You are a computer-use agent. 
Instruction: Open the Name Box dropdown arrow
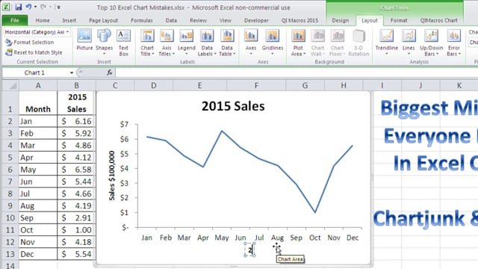click(72, 72)
